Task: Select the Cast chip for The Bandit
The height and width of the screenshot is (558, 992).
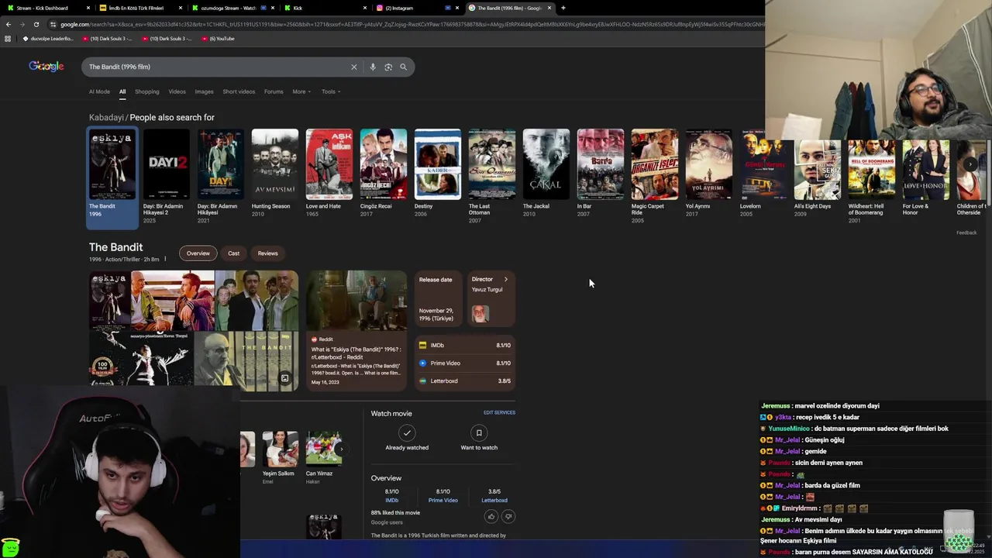Action: [x=233, y=253]
